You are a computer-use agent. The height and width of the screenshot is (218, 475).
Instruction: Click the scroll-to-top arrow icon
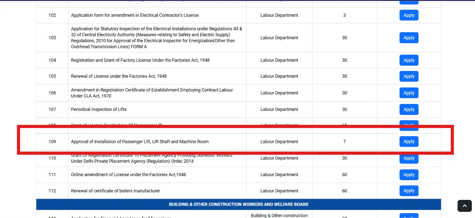[x=464, y=206]
